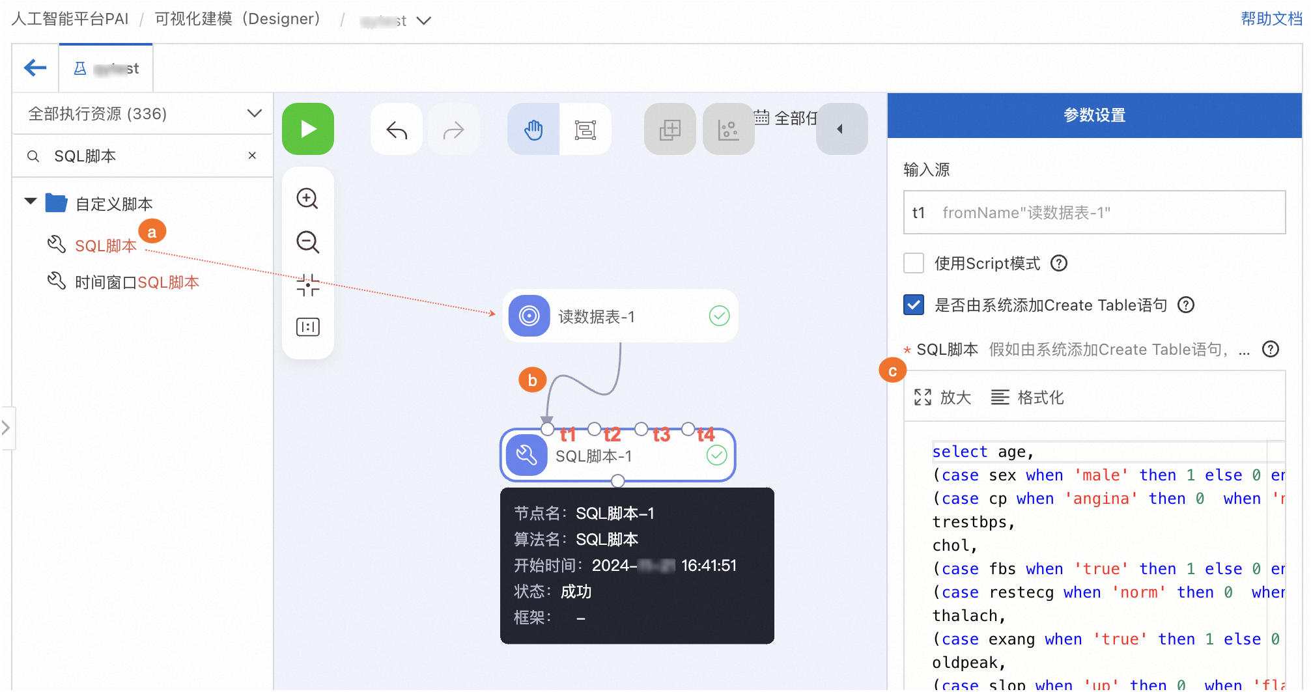This screenshot has width=1311, height=692.
Task: Collapse toolbar with the left triangle button
Action: click(x=841, y=129)
